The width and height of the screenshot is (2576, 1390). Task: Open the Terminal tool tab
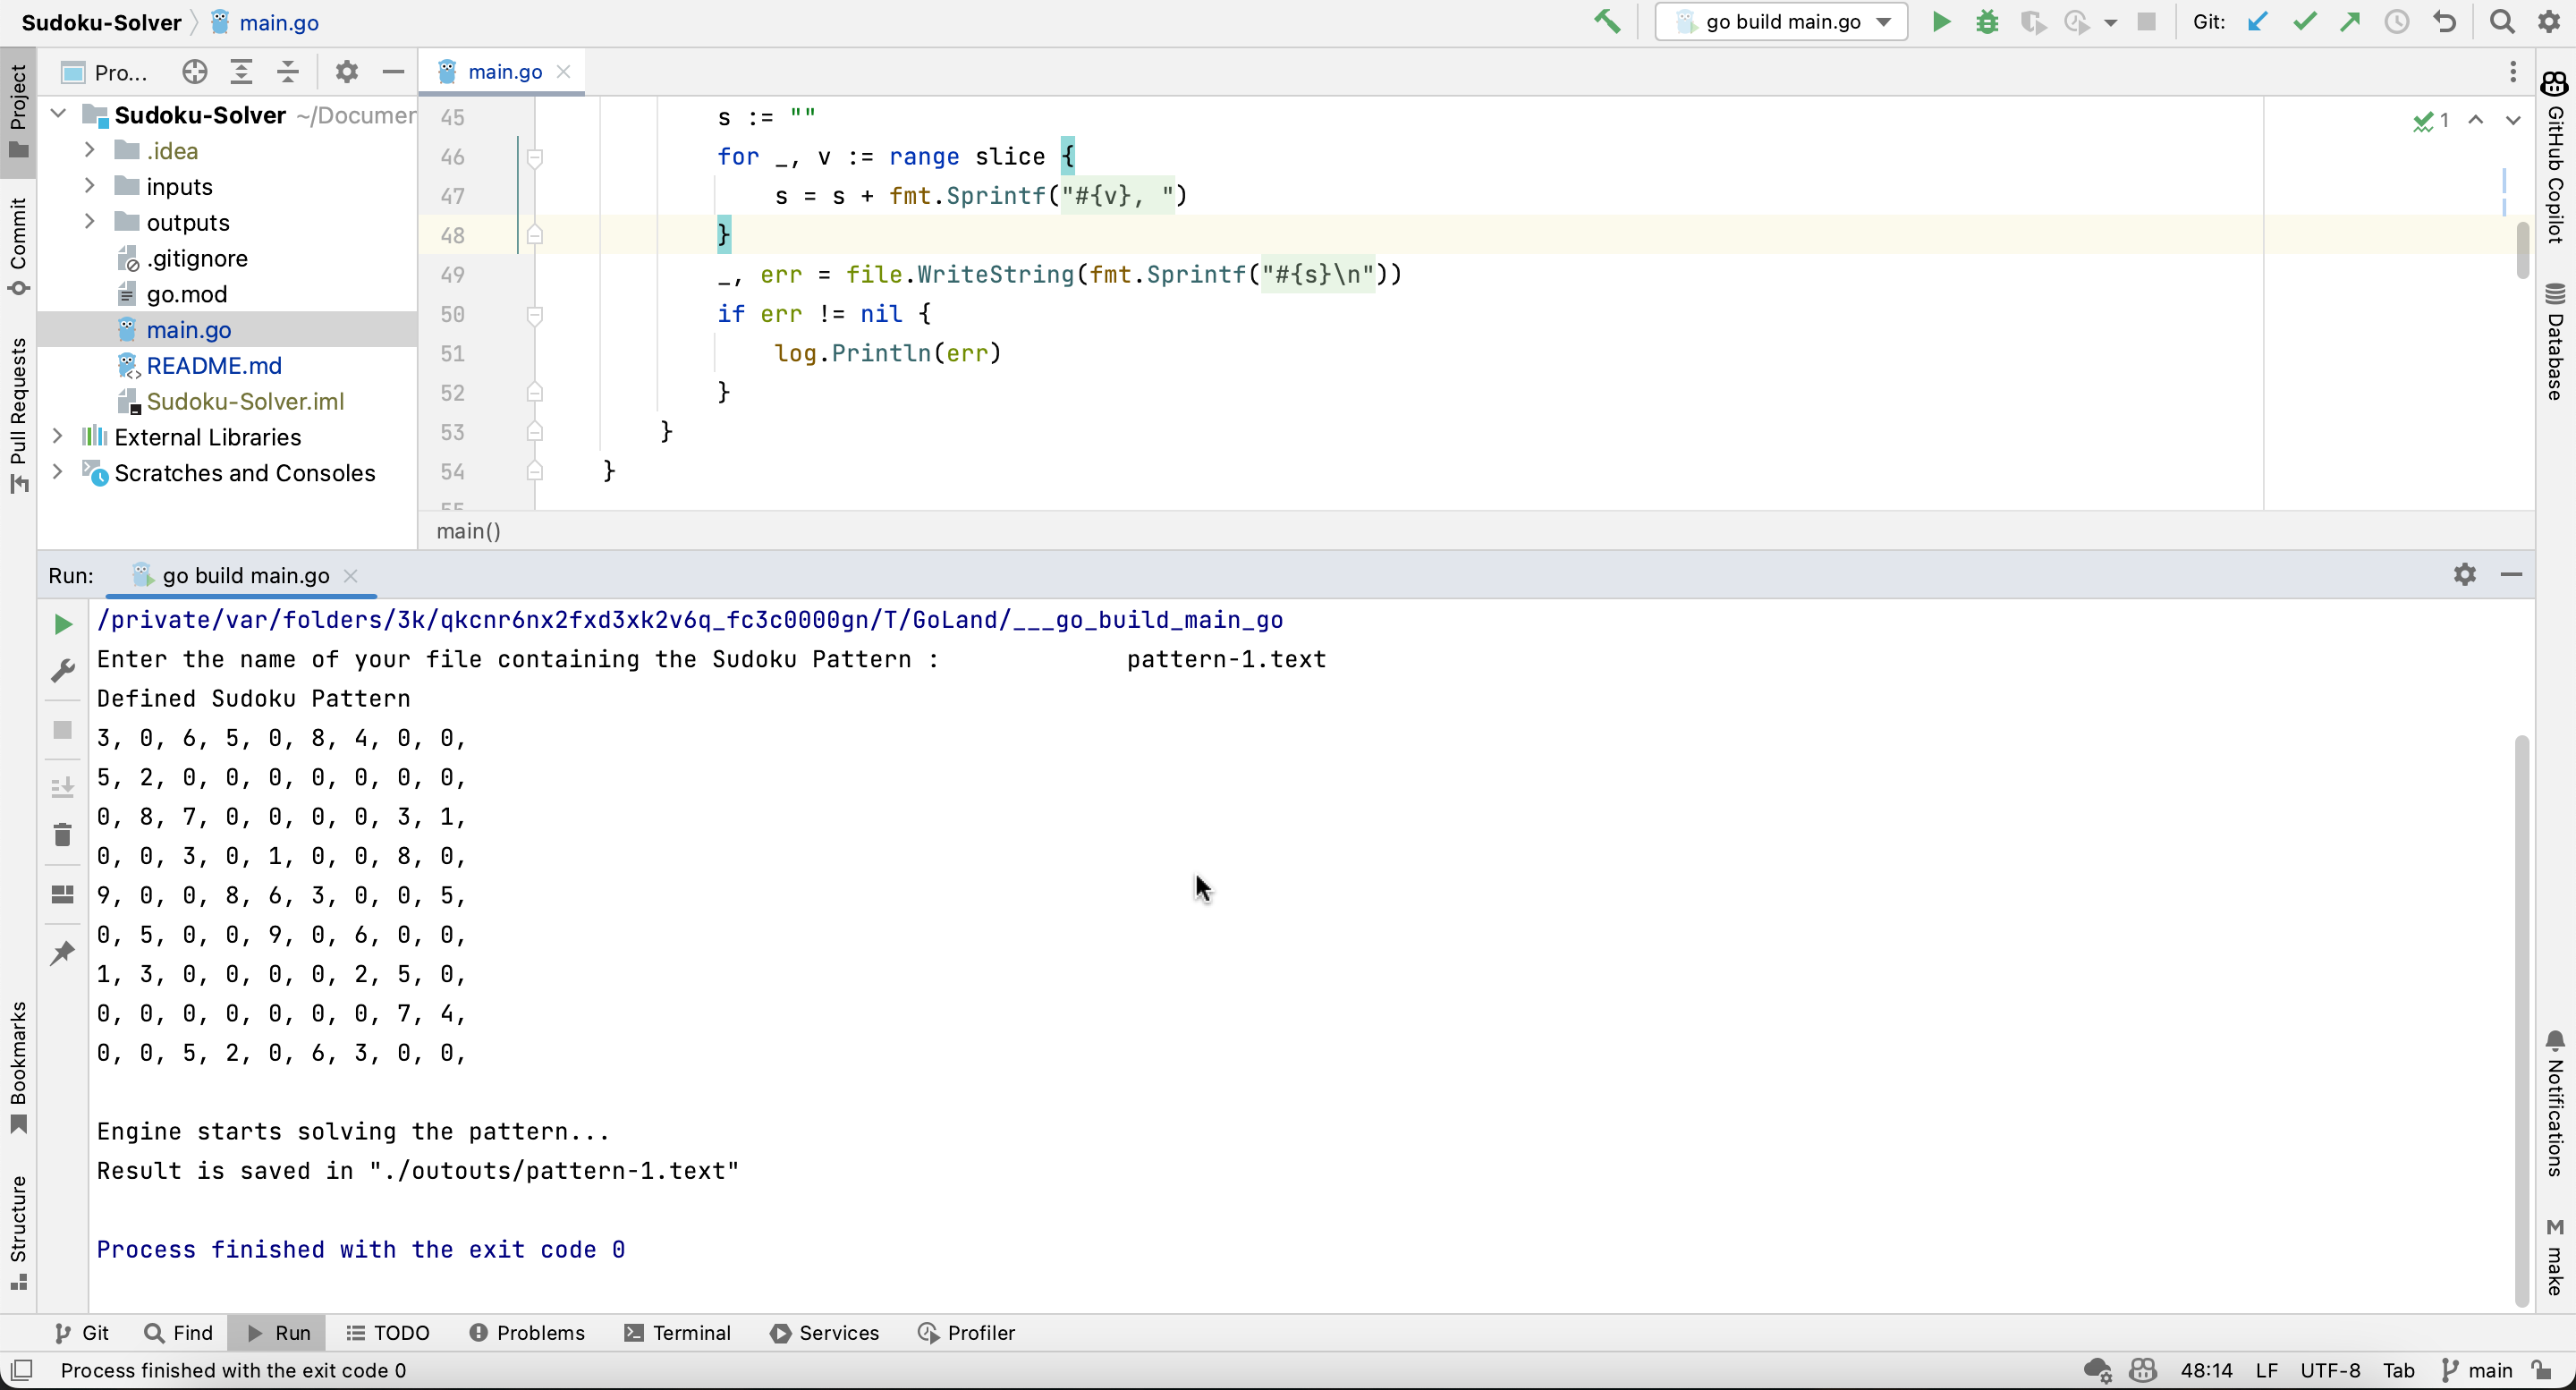(x=677, y=1333)
